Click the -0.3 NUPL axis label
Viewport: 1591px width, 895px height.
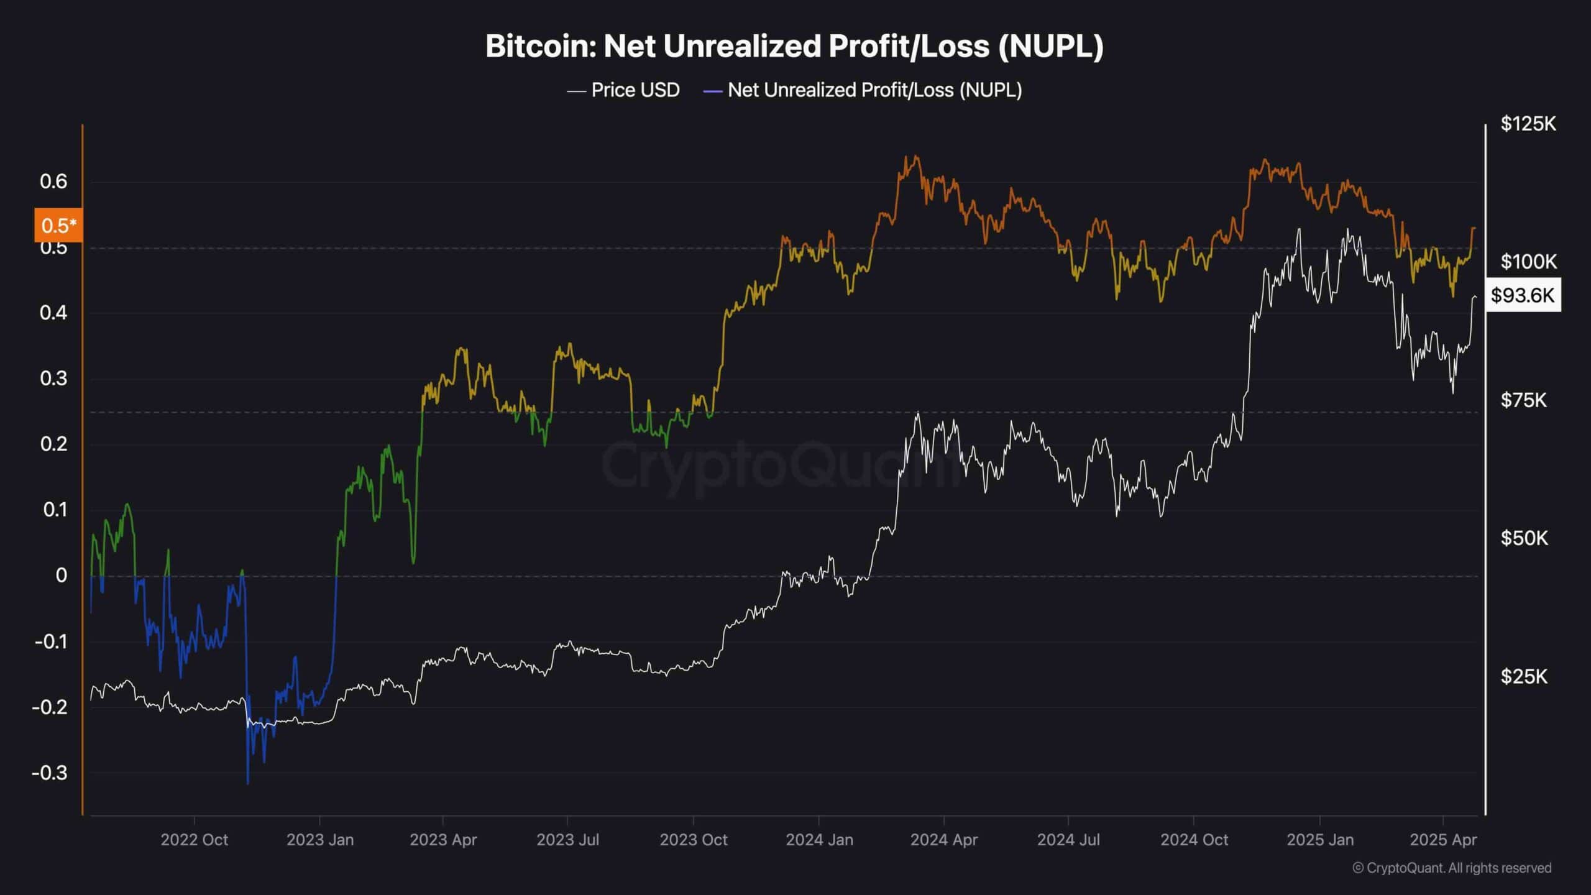pyautogui.click(x=50, y=773)
